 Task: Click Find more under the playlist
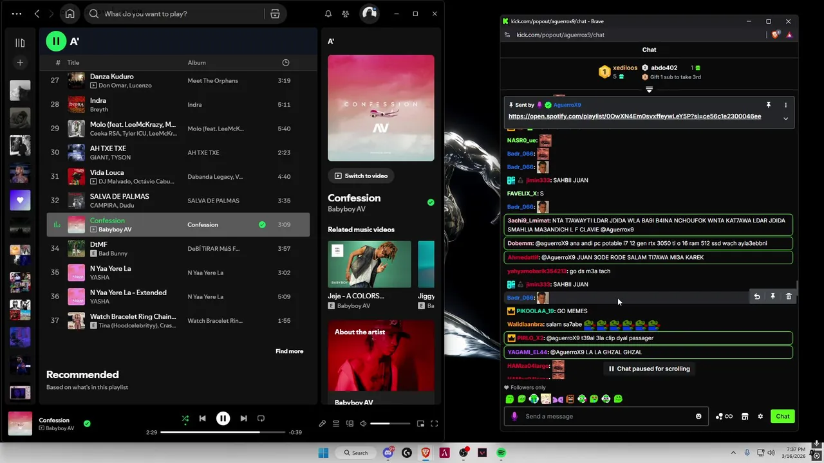(289, 351)
